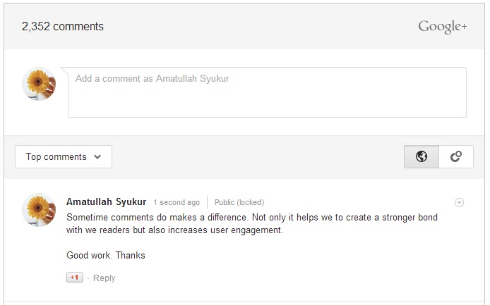Click the chevron arrow in Top comments

point(97,157)
